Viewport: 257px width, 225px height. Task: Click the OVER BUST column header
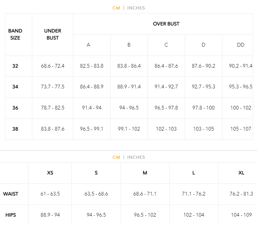click(x=166, y=24)
